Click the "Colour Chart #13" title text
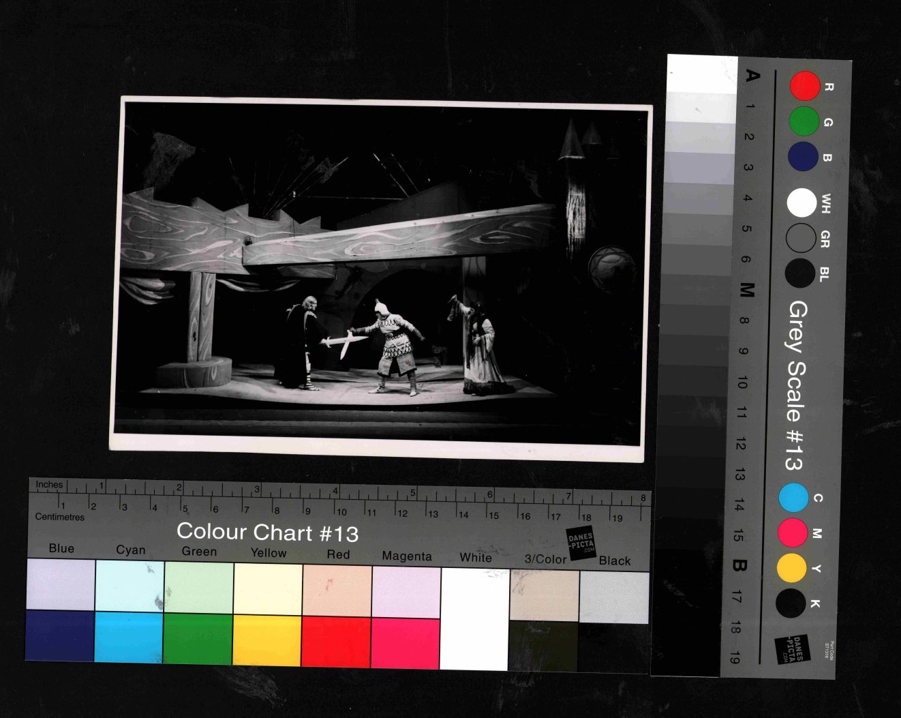The height and width of the screenshot is (718, 901). click(x=267, y=532)
